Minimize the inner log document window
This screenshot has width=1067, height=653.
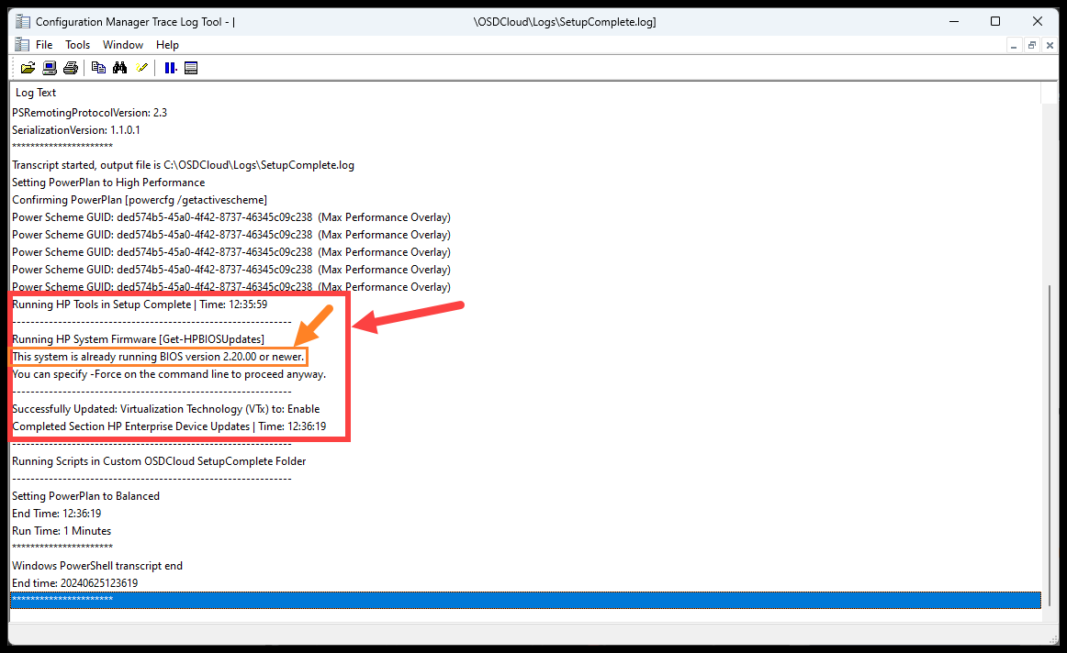coord(1014,45)
